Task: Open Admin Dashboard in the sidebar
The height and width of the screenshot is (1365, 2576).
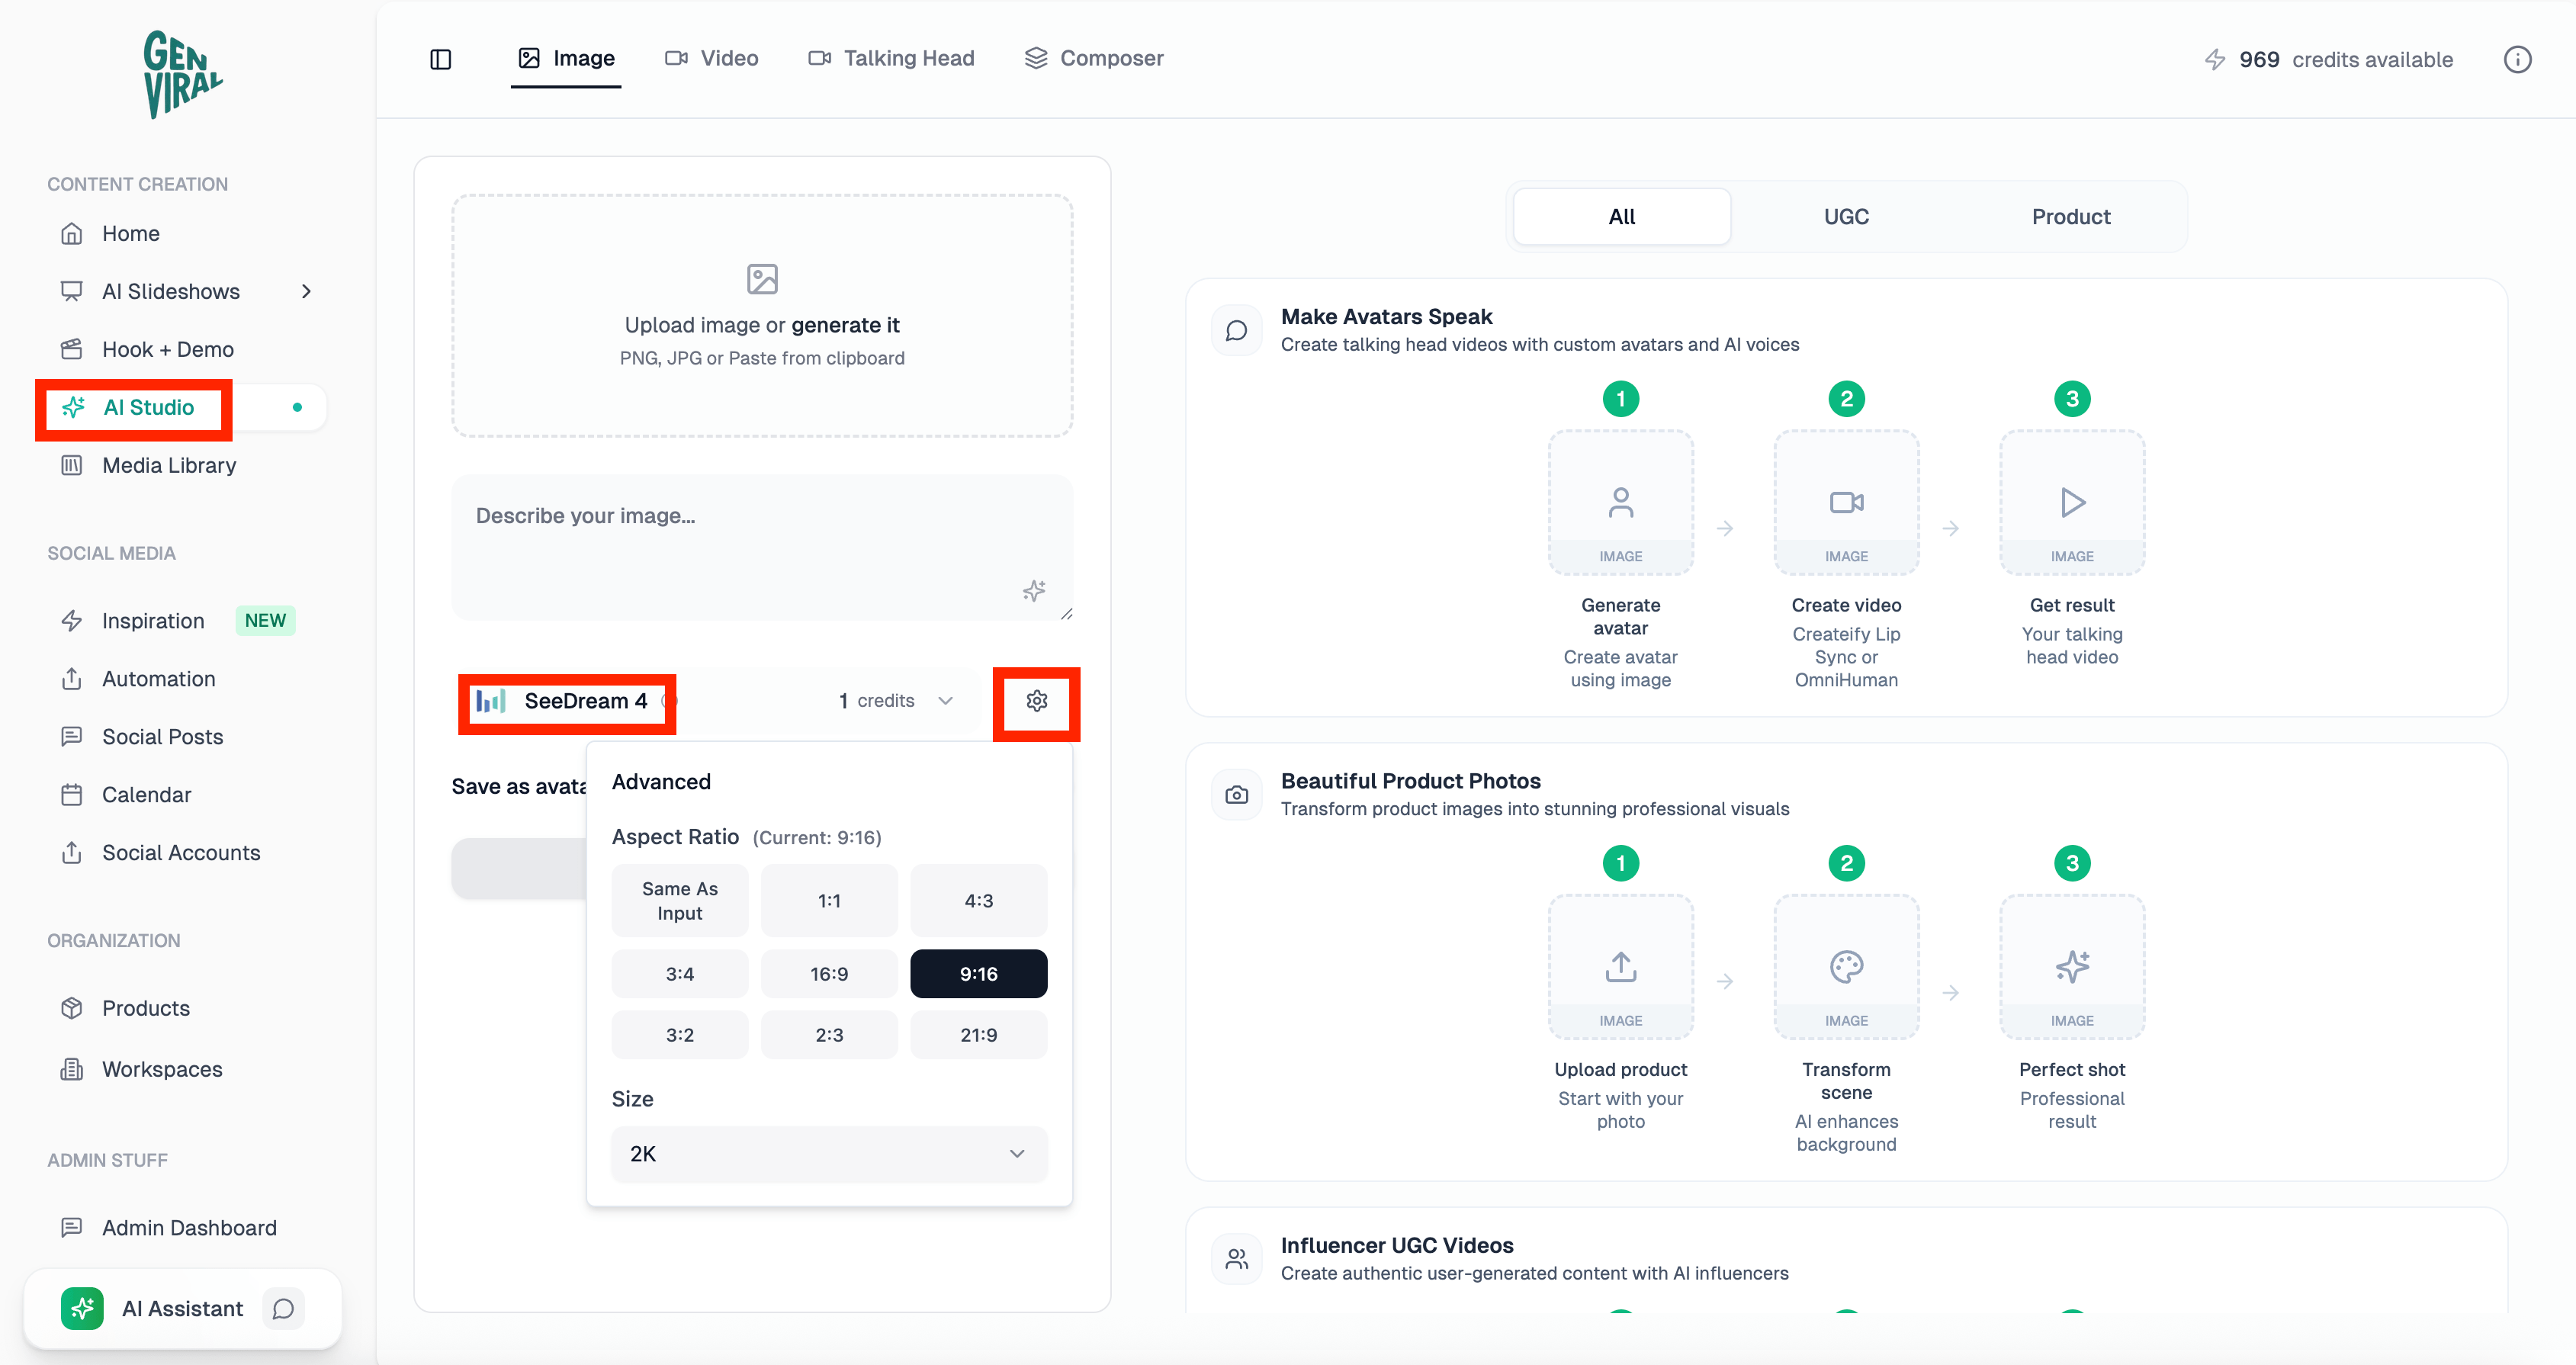Action: coord(190,1228)
